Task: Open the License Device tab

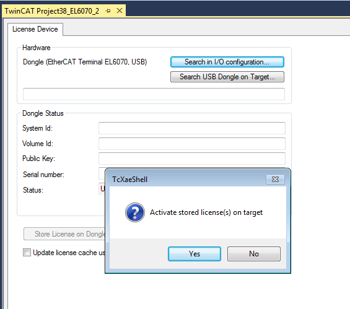Action: tap(35, 29)
